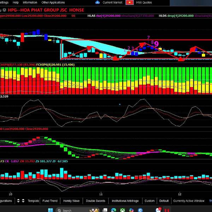Viewport: 212px width, 212px height.
Task: Click the HLDS drop(4) indicator label
Action: pyautogui.click(x=176, y=16)
